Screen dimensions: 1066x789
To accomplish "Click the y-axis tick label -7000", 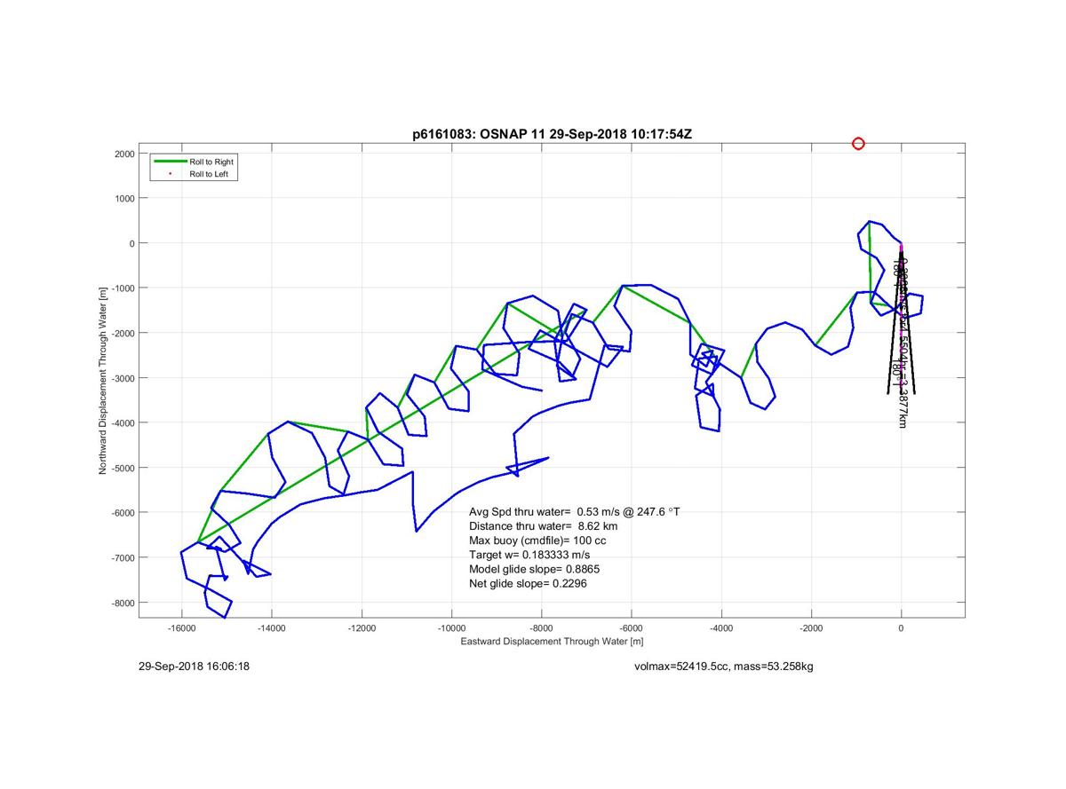I will [122, 558].
